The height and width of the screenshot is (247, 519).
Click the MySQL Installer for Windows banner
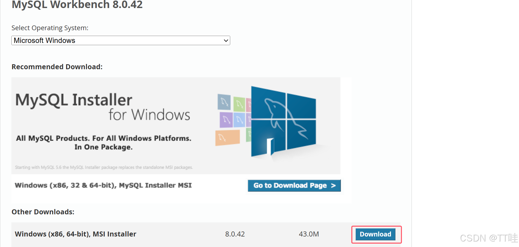[176, 125]
